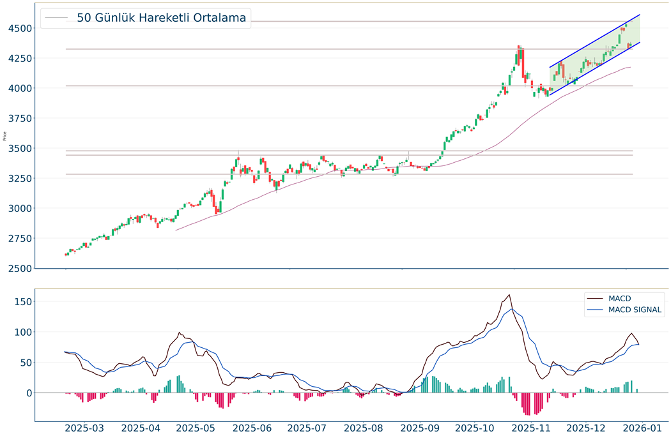This screenshot has width=671, height=436.
Task: Click the rotated Price y-axis title
Action: coord(5,135)
